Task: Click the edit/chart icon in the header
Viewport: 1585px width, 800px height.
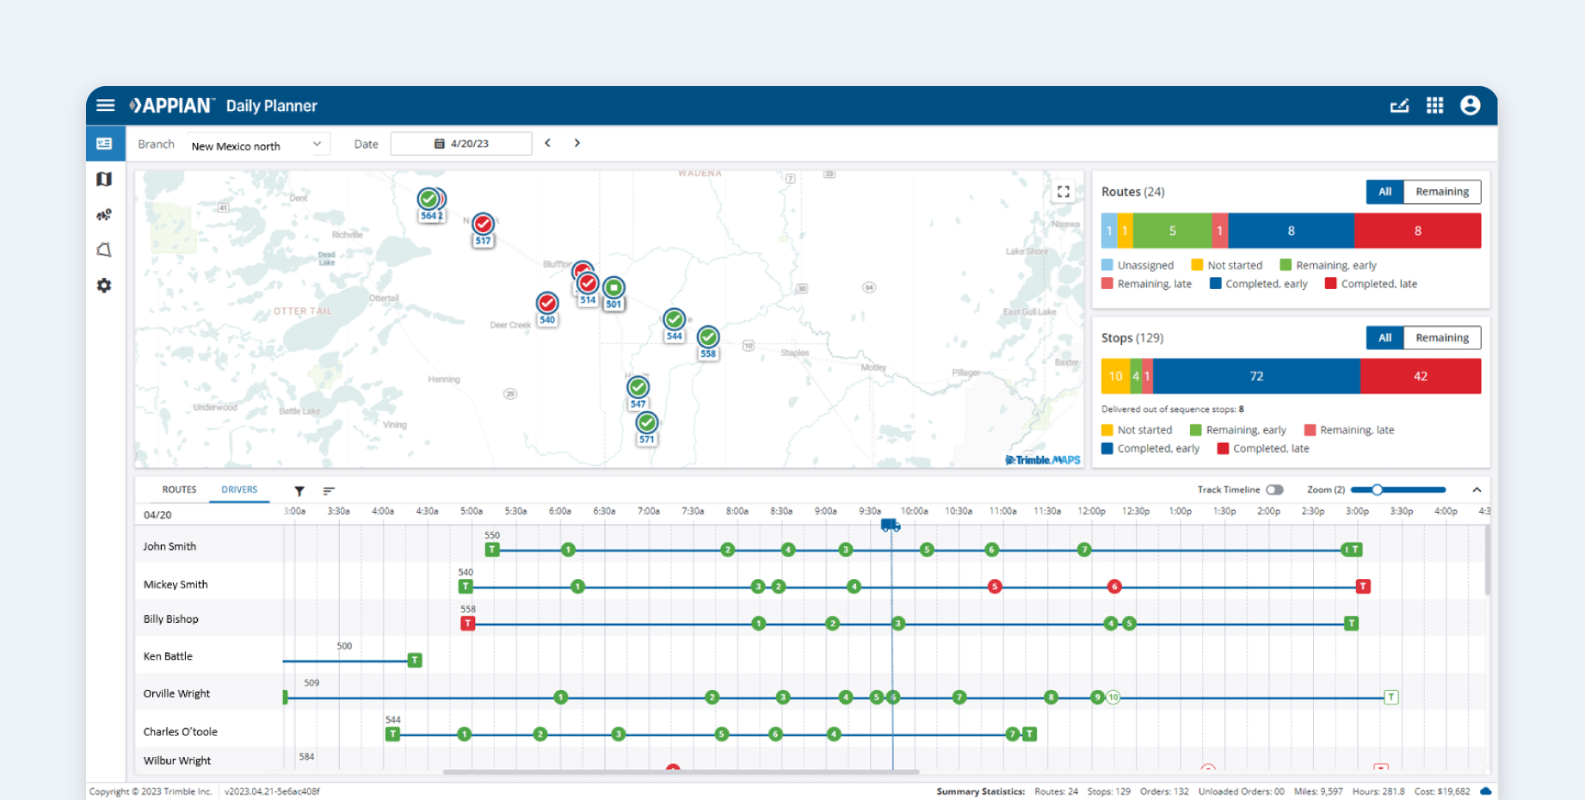Action: coord(1400,105)
